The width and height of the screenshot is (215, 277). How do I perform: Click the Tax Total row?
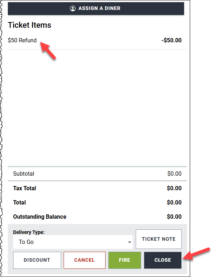(x=97, y=188)
